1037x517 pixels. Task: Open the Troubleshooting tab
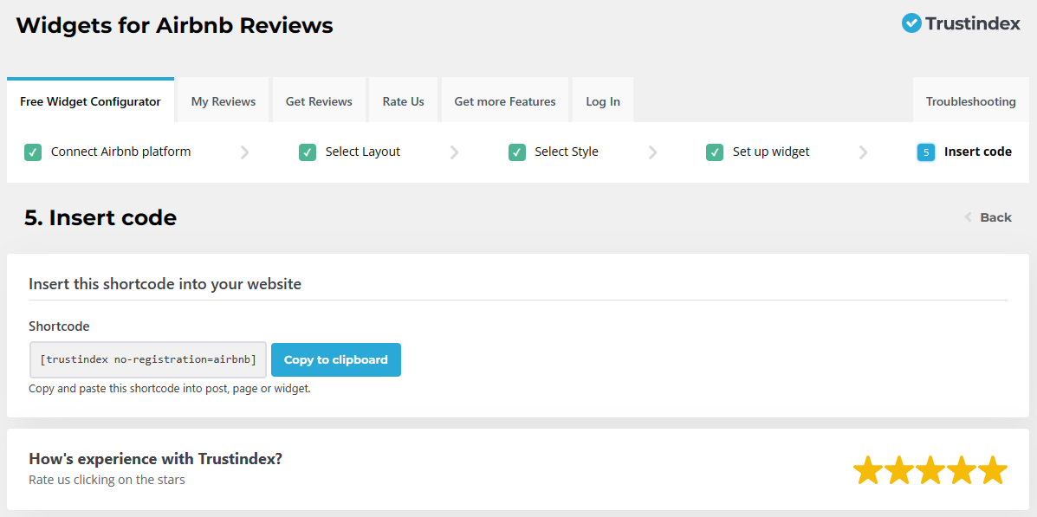(970, 100)
